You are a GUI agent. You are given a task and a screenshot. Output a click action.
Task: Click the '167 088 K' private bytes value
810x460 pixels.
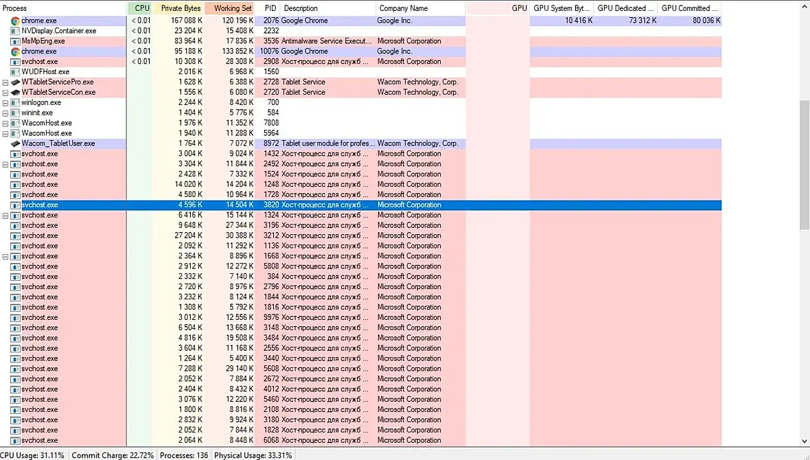[187, 21]
